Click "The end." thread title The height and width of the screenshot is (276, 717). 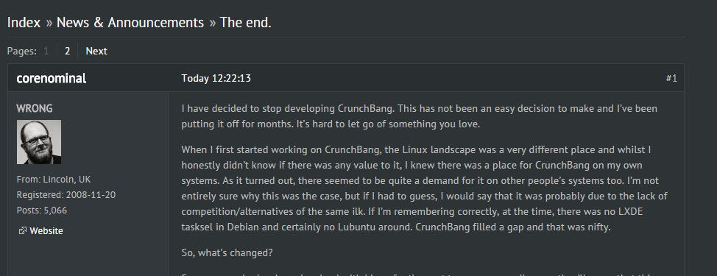tap(246, 22)
